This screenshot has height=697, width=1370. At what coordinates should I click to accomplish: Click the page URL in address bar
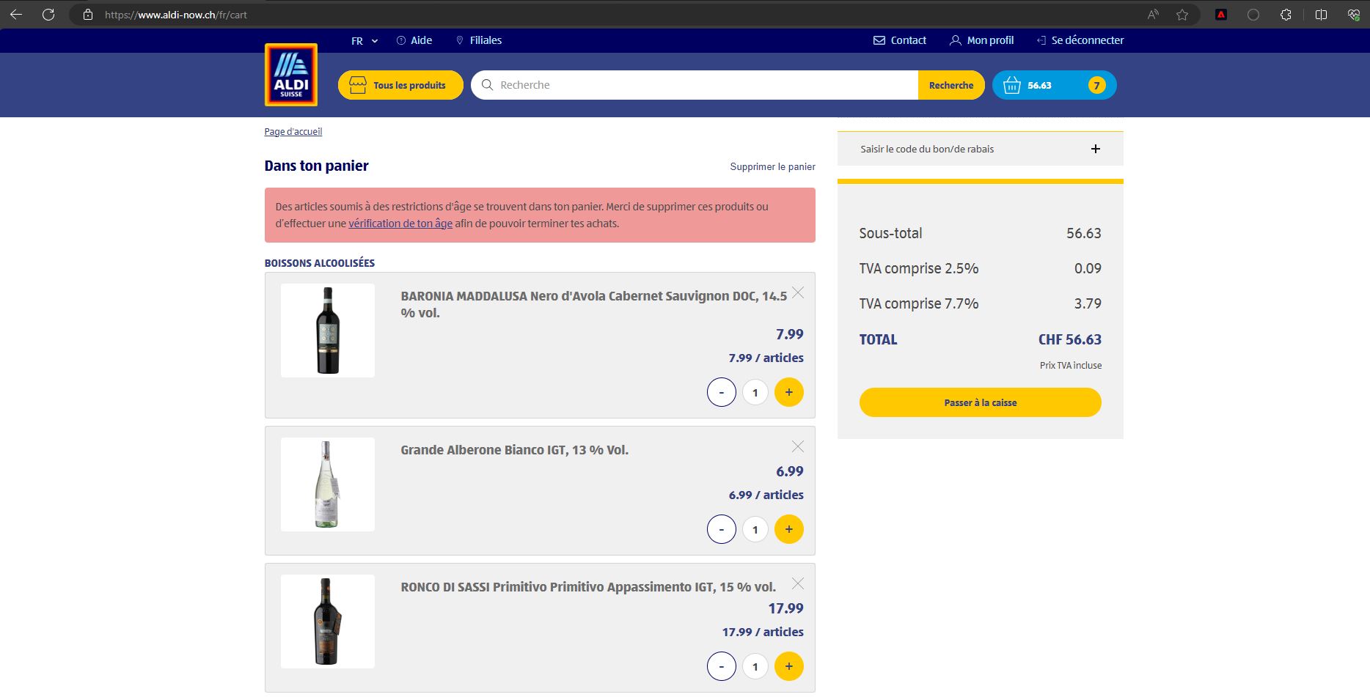pos(176,15)
